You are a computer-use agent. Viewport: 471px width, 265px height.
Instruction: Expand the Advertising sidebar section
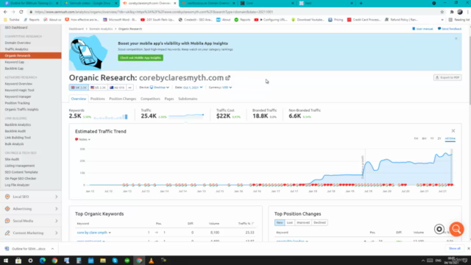tap(31, 208)
